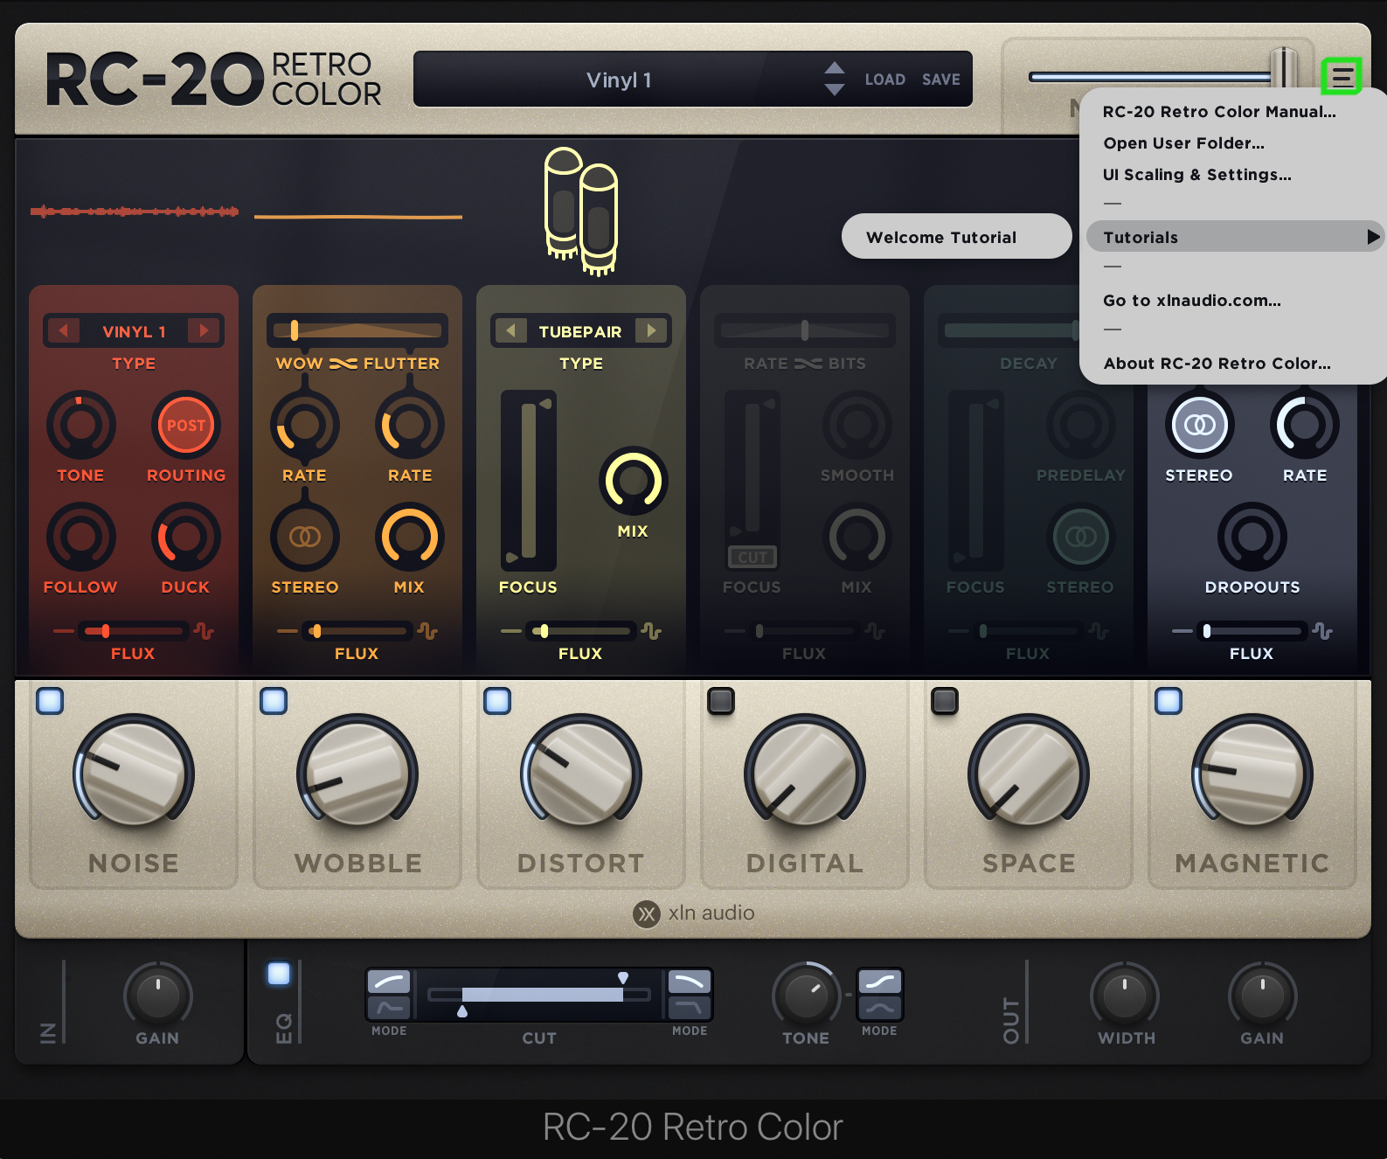Toggle the WOBBLE module on/off

click(x=274, y=701)
